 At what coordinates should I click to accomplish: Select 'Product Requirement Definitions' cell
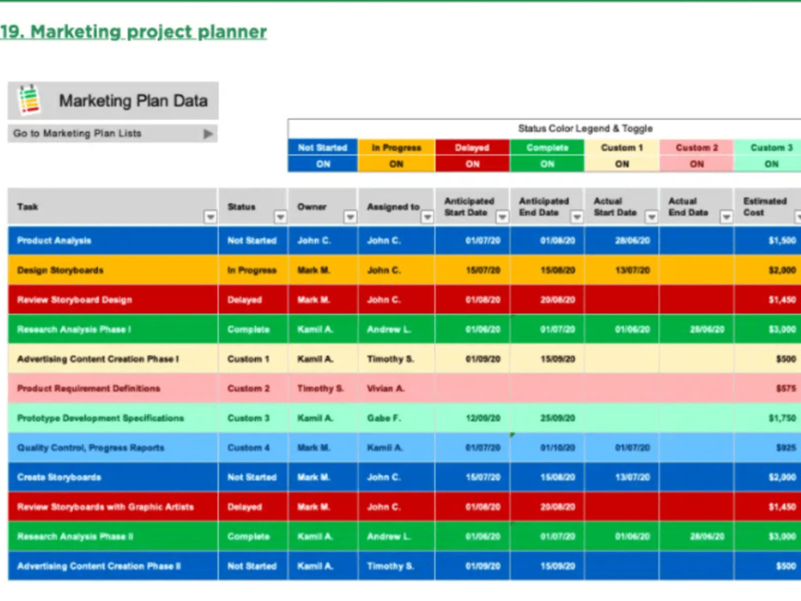(113, 389)
